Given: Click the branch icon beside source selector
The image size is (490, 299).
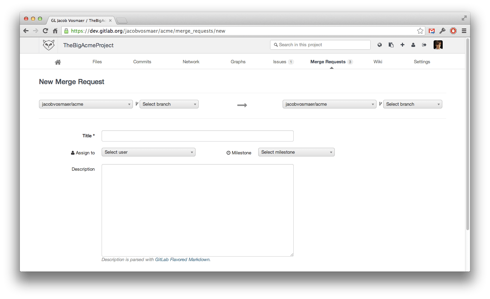Looking at the screenshot, I should coord(136,104).
